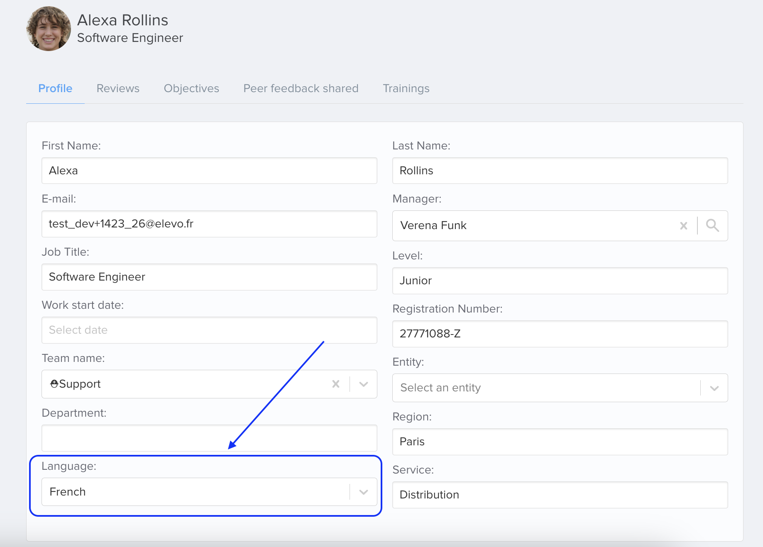This screenshot has height=547, width=763.
Task: Expand the Team name dropdown chevron
Action: click(x=364, y=384)
